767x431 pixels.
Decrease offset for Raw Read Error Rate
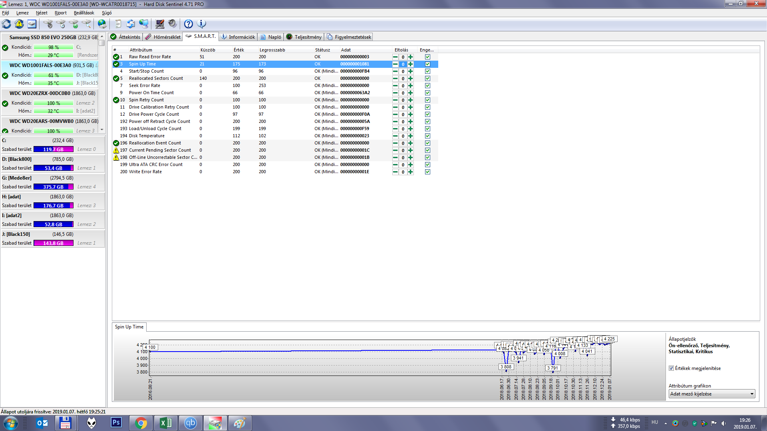pyautogui.click(x=395, y=57)
